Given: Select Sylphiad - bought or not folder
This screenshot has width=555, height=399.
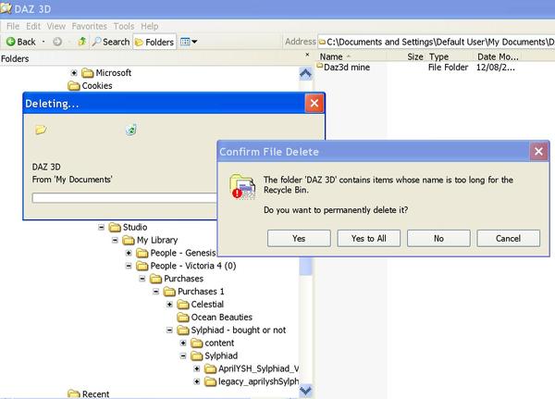Looking at the screenshot, I should coord(231,330).
